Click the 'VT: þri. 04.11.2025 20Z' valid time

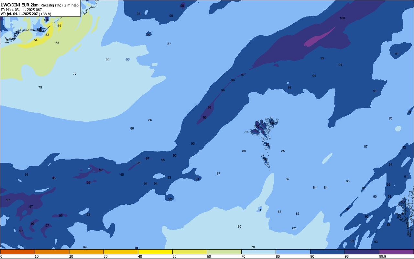19,14
